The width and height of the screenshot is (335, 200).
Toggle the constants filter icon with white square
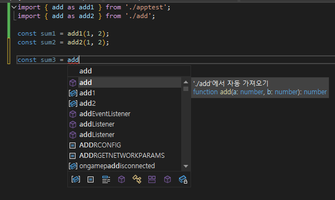90,180
